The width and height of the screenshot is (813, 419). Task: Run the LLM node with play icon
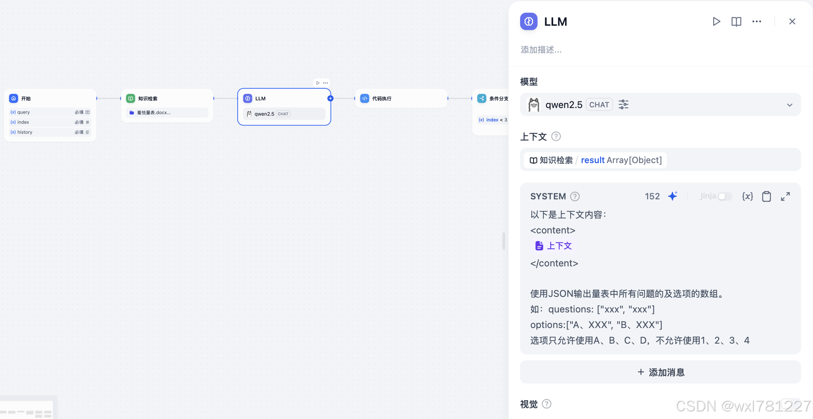tap(716, 22)
